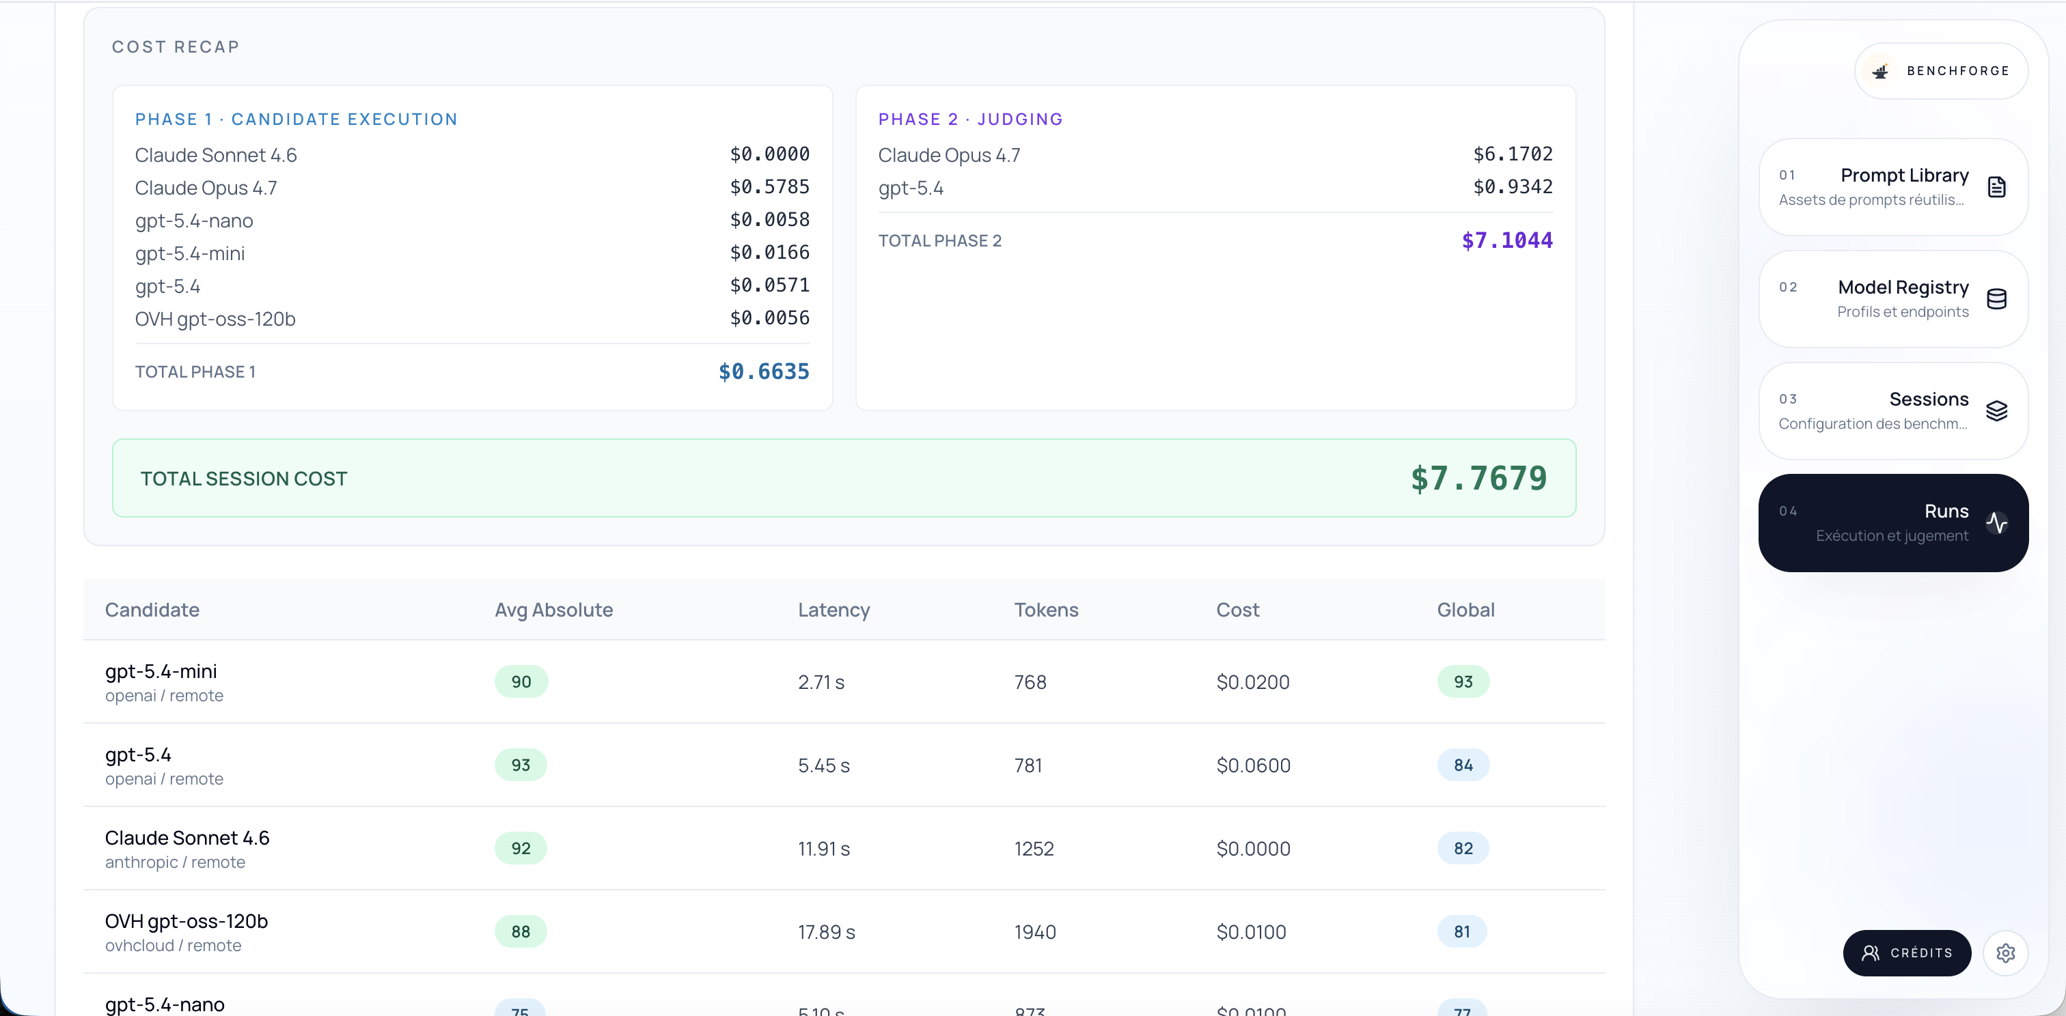
Task: Click the Total Phase 1 value $0.6635
Action: (764, 372)
